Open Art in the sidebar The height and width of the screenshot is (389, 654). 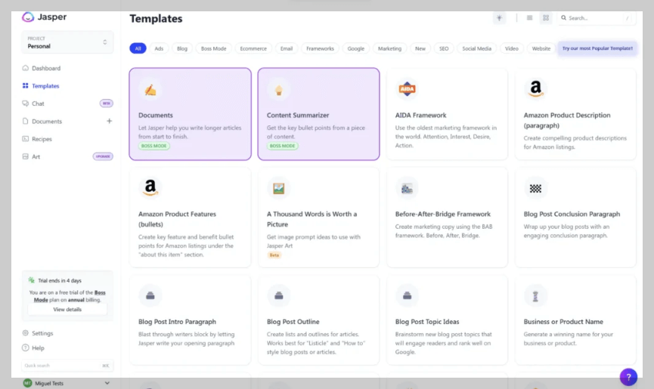coord(31,157)
